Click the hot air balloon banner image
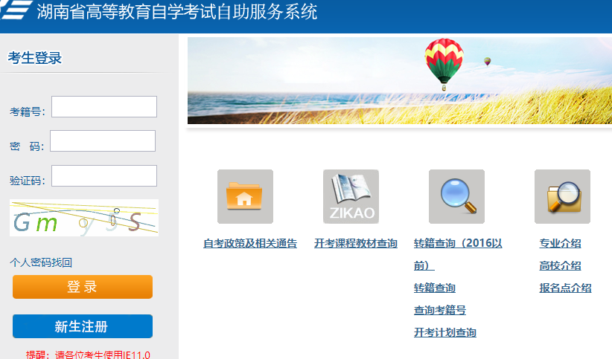 point(400,81)
